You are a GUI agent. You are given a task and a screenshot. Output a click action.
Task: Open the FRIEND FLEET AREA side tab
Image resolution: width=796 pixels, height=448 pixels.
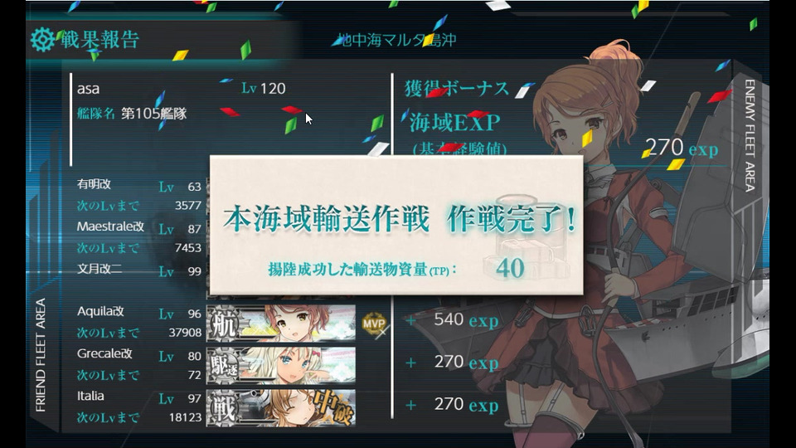41,354
